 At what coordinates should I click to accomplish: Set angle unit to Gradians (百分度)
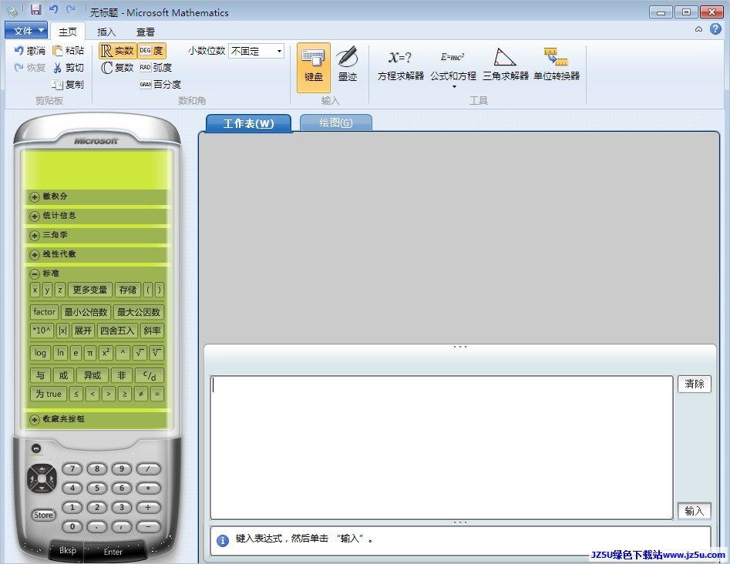[160, 84]
